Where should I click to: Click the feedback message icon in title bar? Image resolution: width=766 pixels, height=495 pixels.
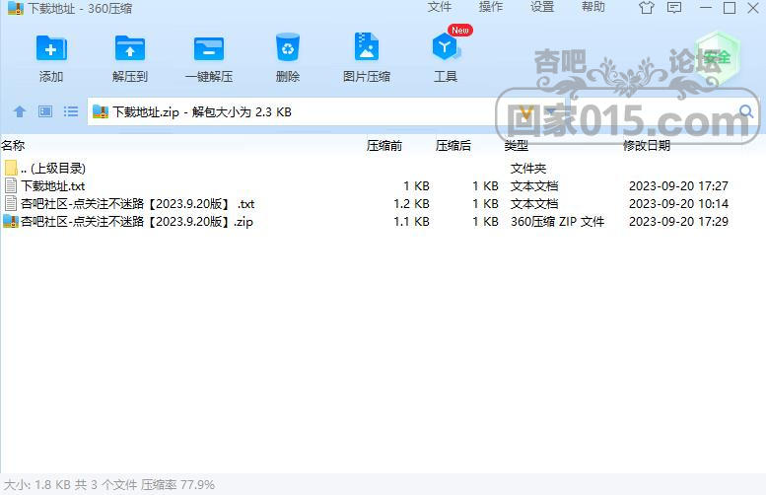click(x=674, y=8)
